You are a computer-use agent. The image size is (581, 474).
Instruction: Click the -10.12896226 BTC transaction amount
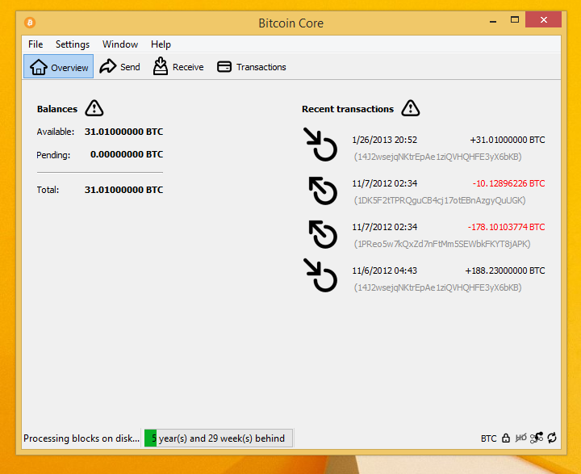[508, 183]
